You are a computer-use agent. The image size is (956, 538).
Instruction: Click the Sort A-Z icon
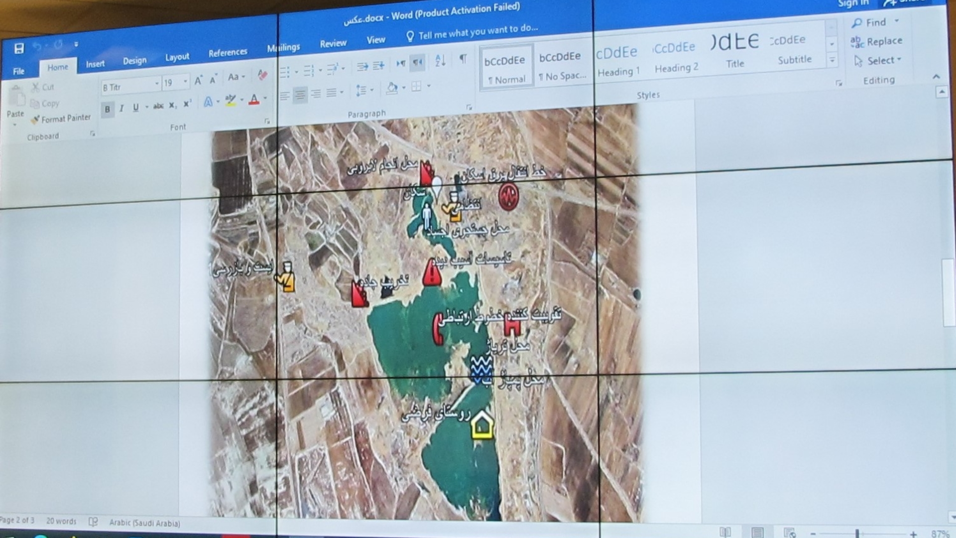pos(440,61)
